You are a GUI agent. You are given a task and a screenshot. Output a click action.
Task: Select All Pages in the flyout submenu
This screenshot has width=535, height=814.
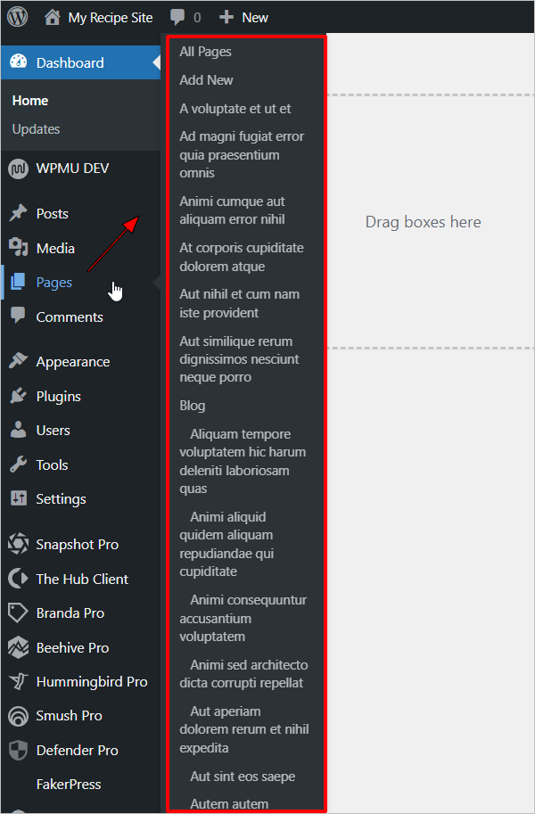(x=205, y=52)
